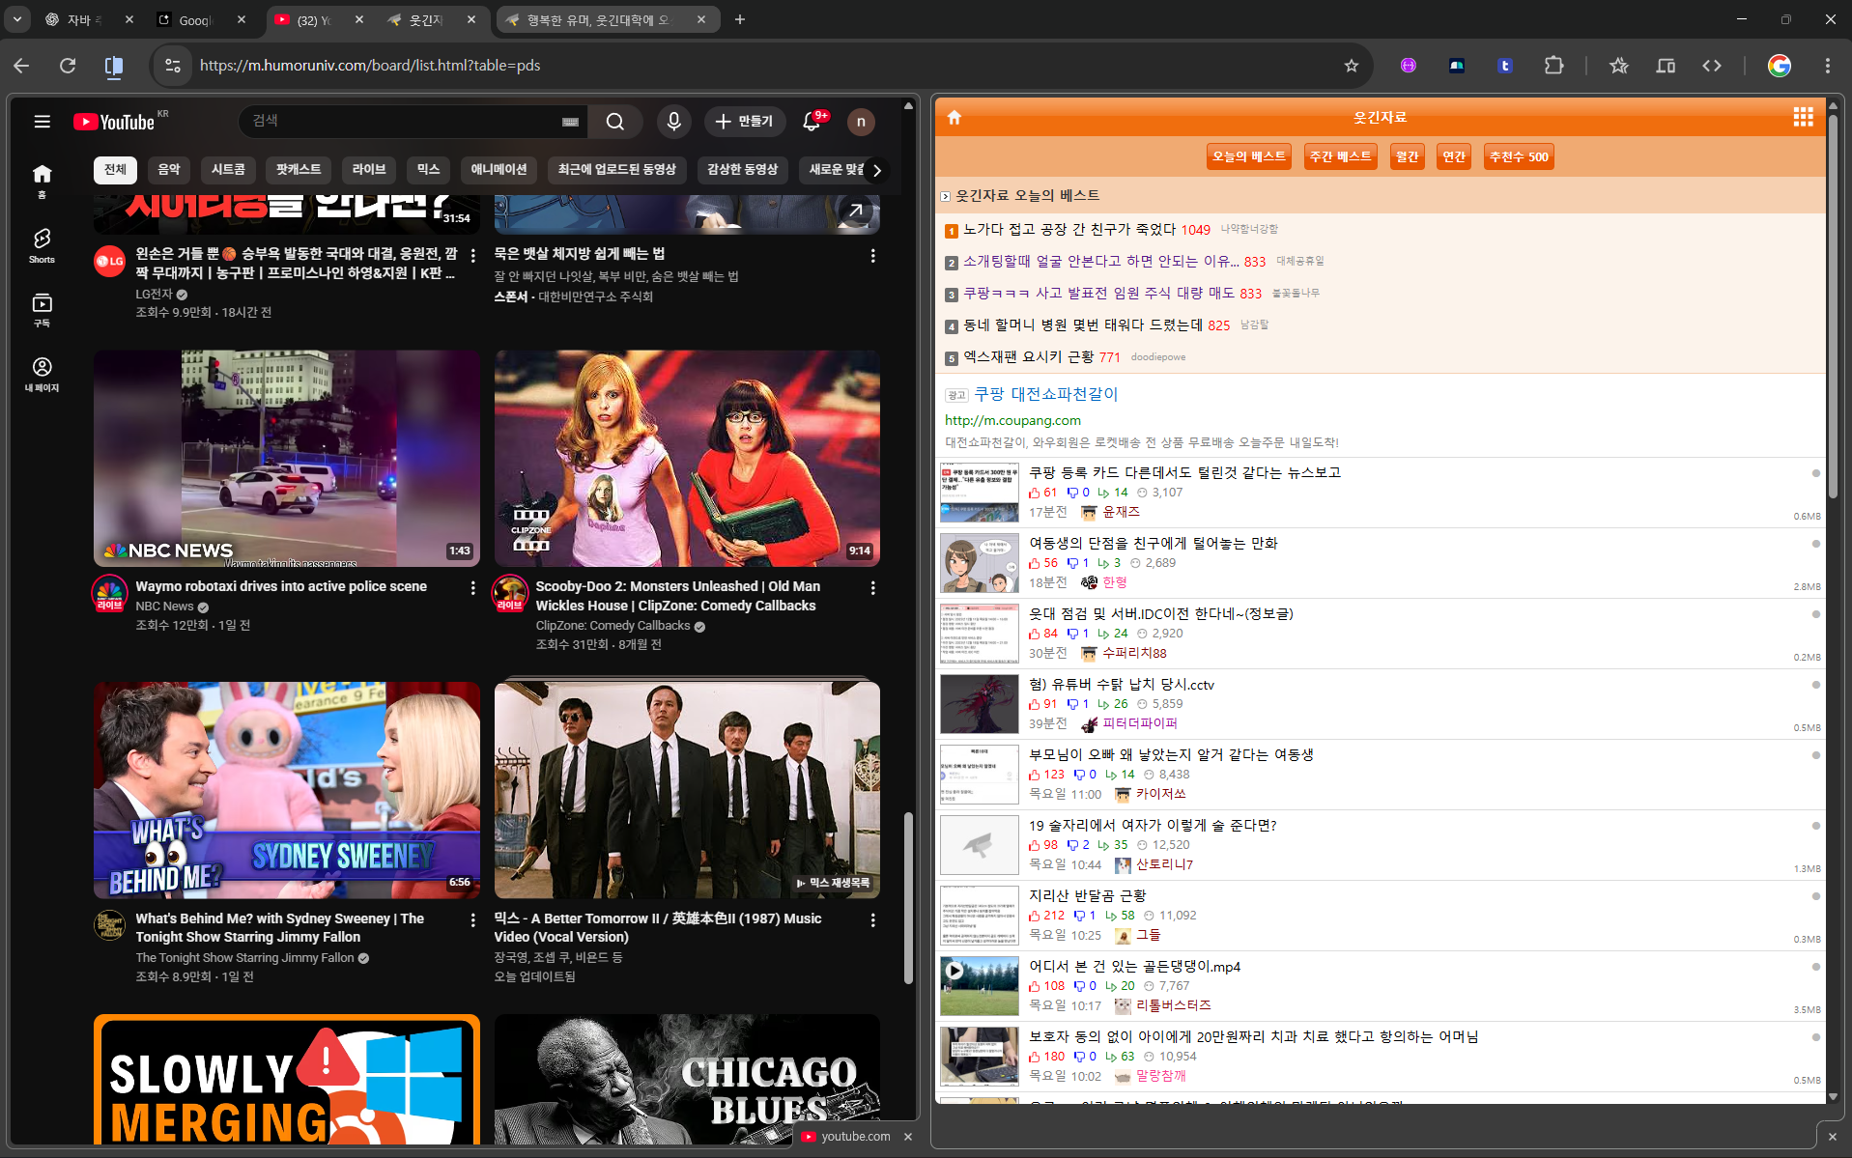Click the 만들기 create button
Screen dimensions: 1852x1158
pyautogui.click(x=744, y=122)
